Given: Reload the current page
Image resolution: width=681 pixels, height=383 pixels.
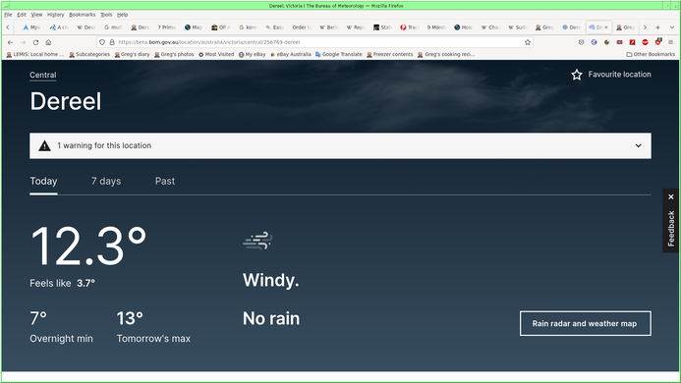Looking at the screenshot, I should point(35,42).
